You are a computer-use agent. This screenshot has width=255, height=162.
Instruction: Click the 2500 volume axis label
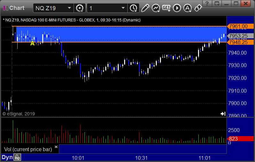click(x=234, y=130)
